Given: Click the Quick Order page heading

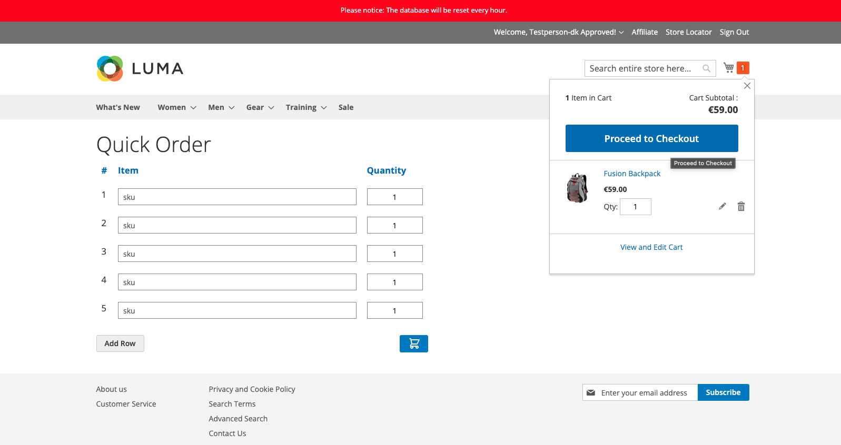Looking at the screenshot, I should coord(154,145).
